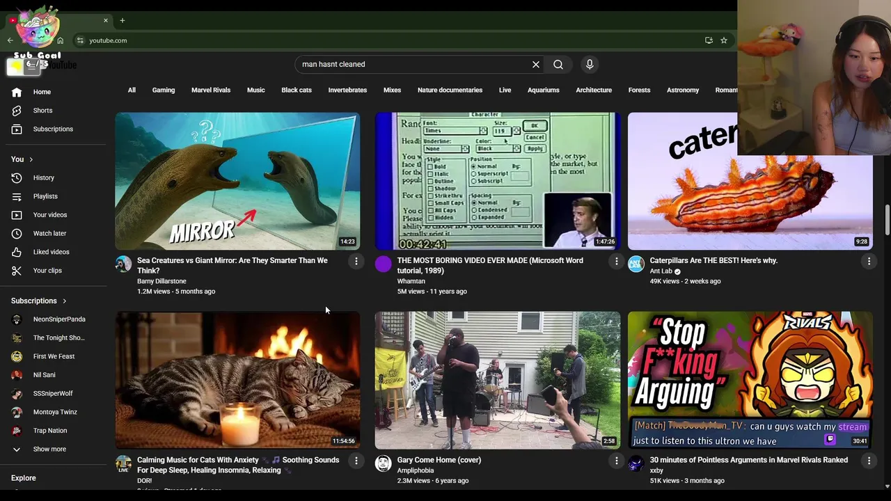Open menu for Gary Come Home cover
The width and height of the screenshot is (891, 501).
pos(616,461)
